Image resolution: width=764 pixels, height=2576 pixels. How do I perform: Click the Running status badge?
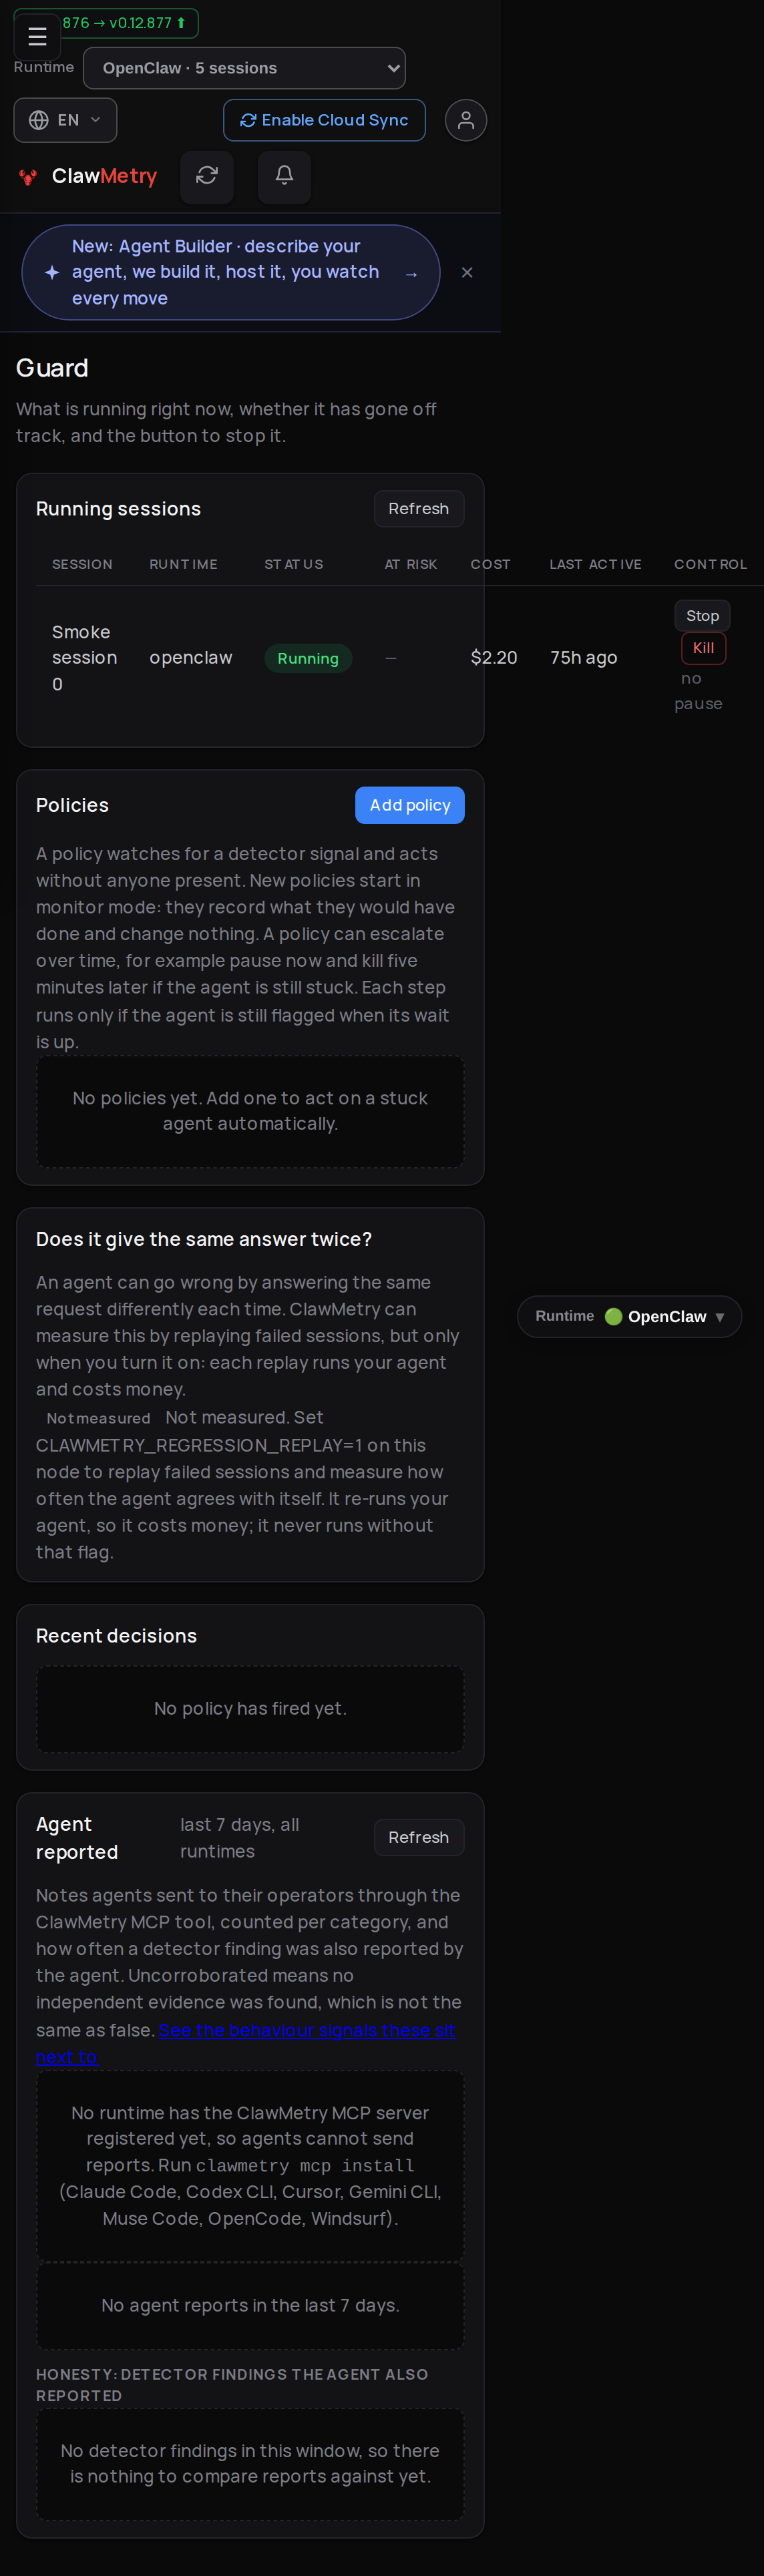click(308, 658)
